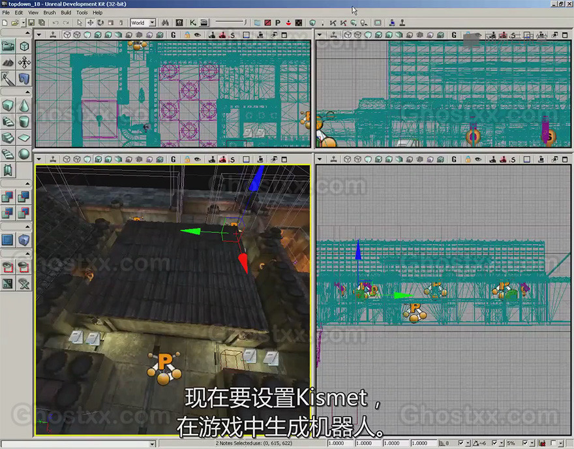Open the rotation grid size dropdown

point(501,443)
